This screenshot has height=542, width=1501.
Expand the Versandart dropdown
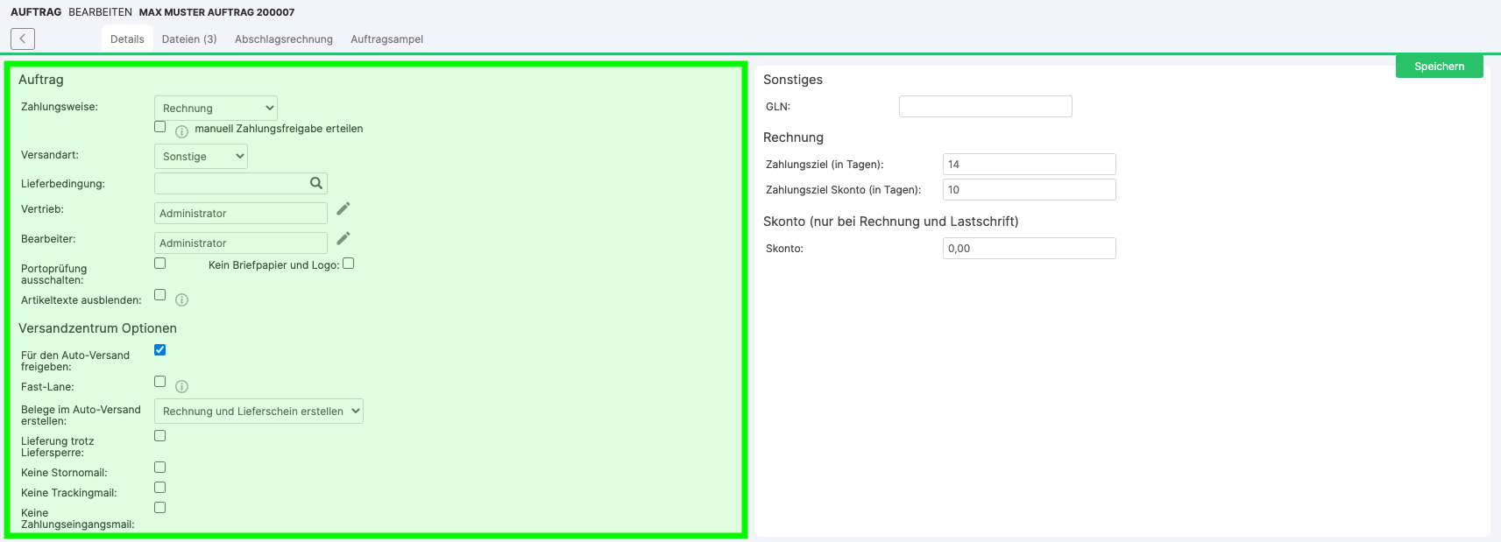201,156
